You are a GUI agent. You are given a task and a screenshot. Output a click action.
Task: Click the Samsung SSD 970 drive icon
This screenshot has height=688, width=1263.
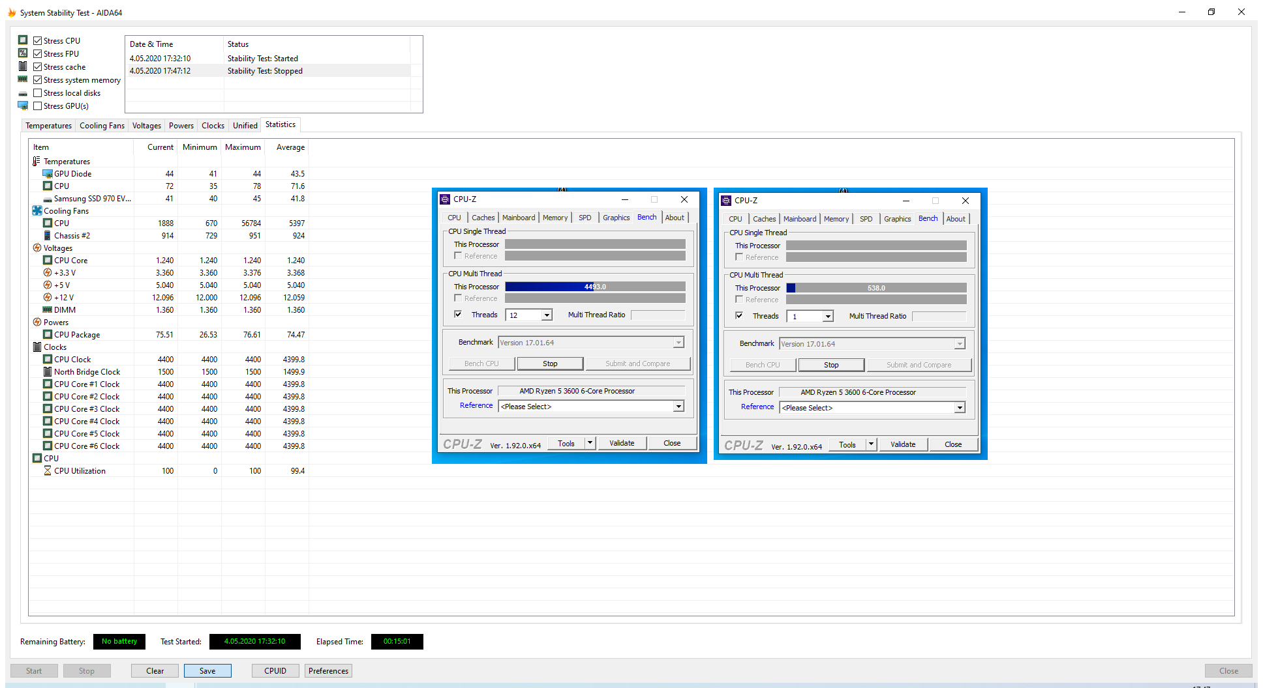coord(48,199)
